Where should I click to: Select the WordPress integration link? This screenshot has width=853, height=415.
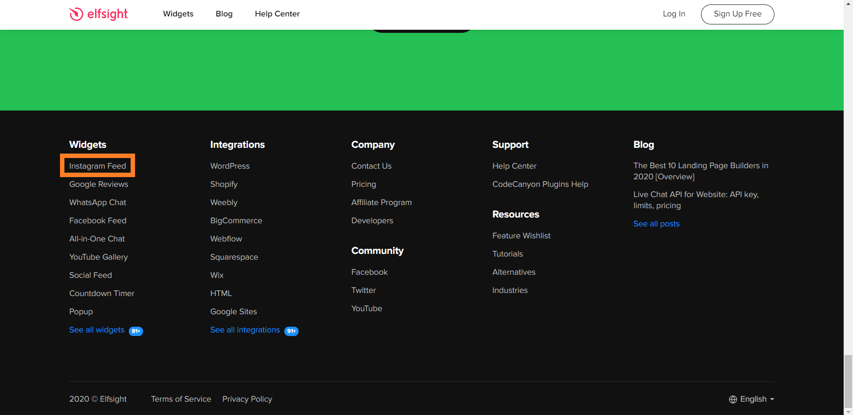pos(230,166)
